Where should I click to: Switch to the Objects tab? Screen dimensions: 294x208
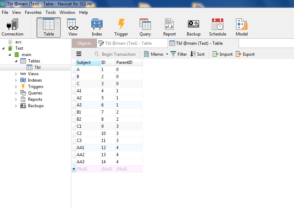[x=84, y=43]
